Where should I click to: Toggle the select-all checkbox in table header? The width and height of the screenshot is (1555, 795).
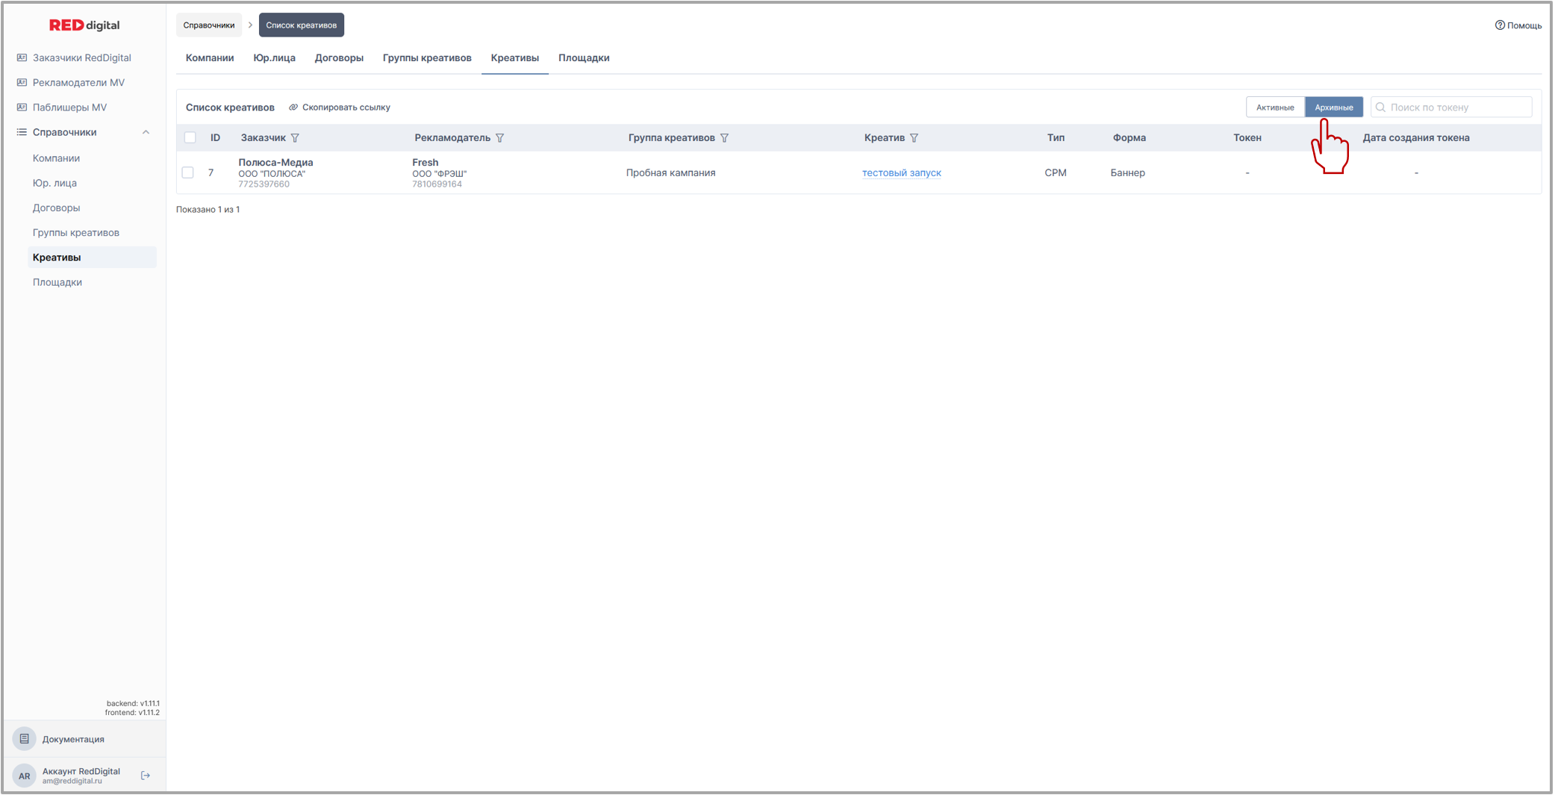190,138
